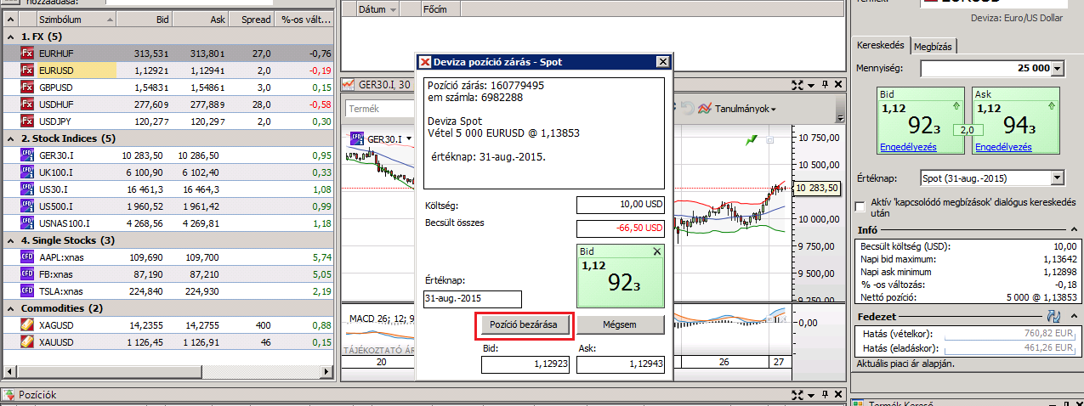The image size is (1084, 406).
Task: Click the XAGUSD commodity icon
Action: tap(26, 325)
